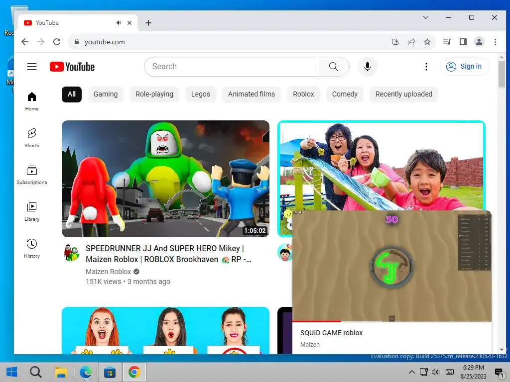Open Shorts in sidebar
The width and height of the screenshot is (510, 382).
pyautogui.click(x=32, y=138)
